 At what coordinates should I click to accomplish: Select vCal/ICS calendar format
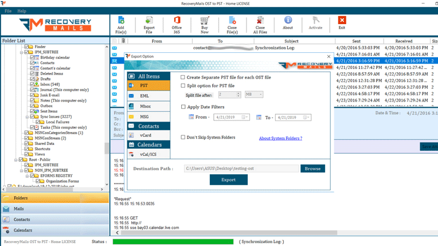(148, 154)
